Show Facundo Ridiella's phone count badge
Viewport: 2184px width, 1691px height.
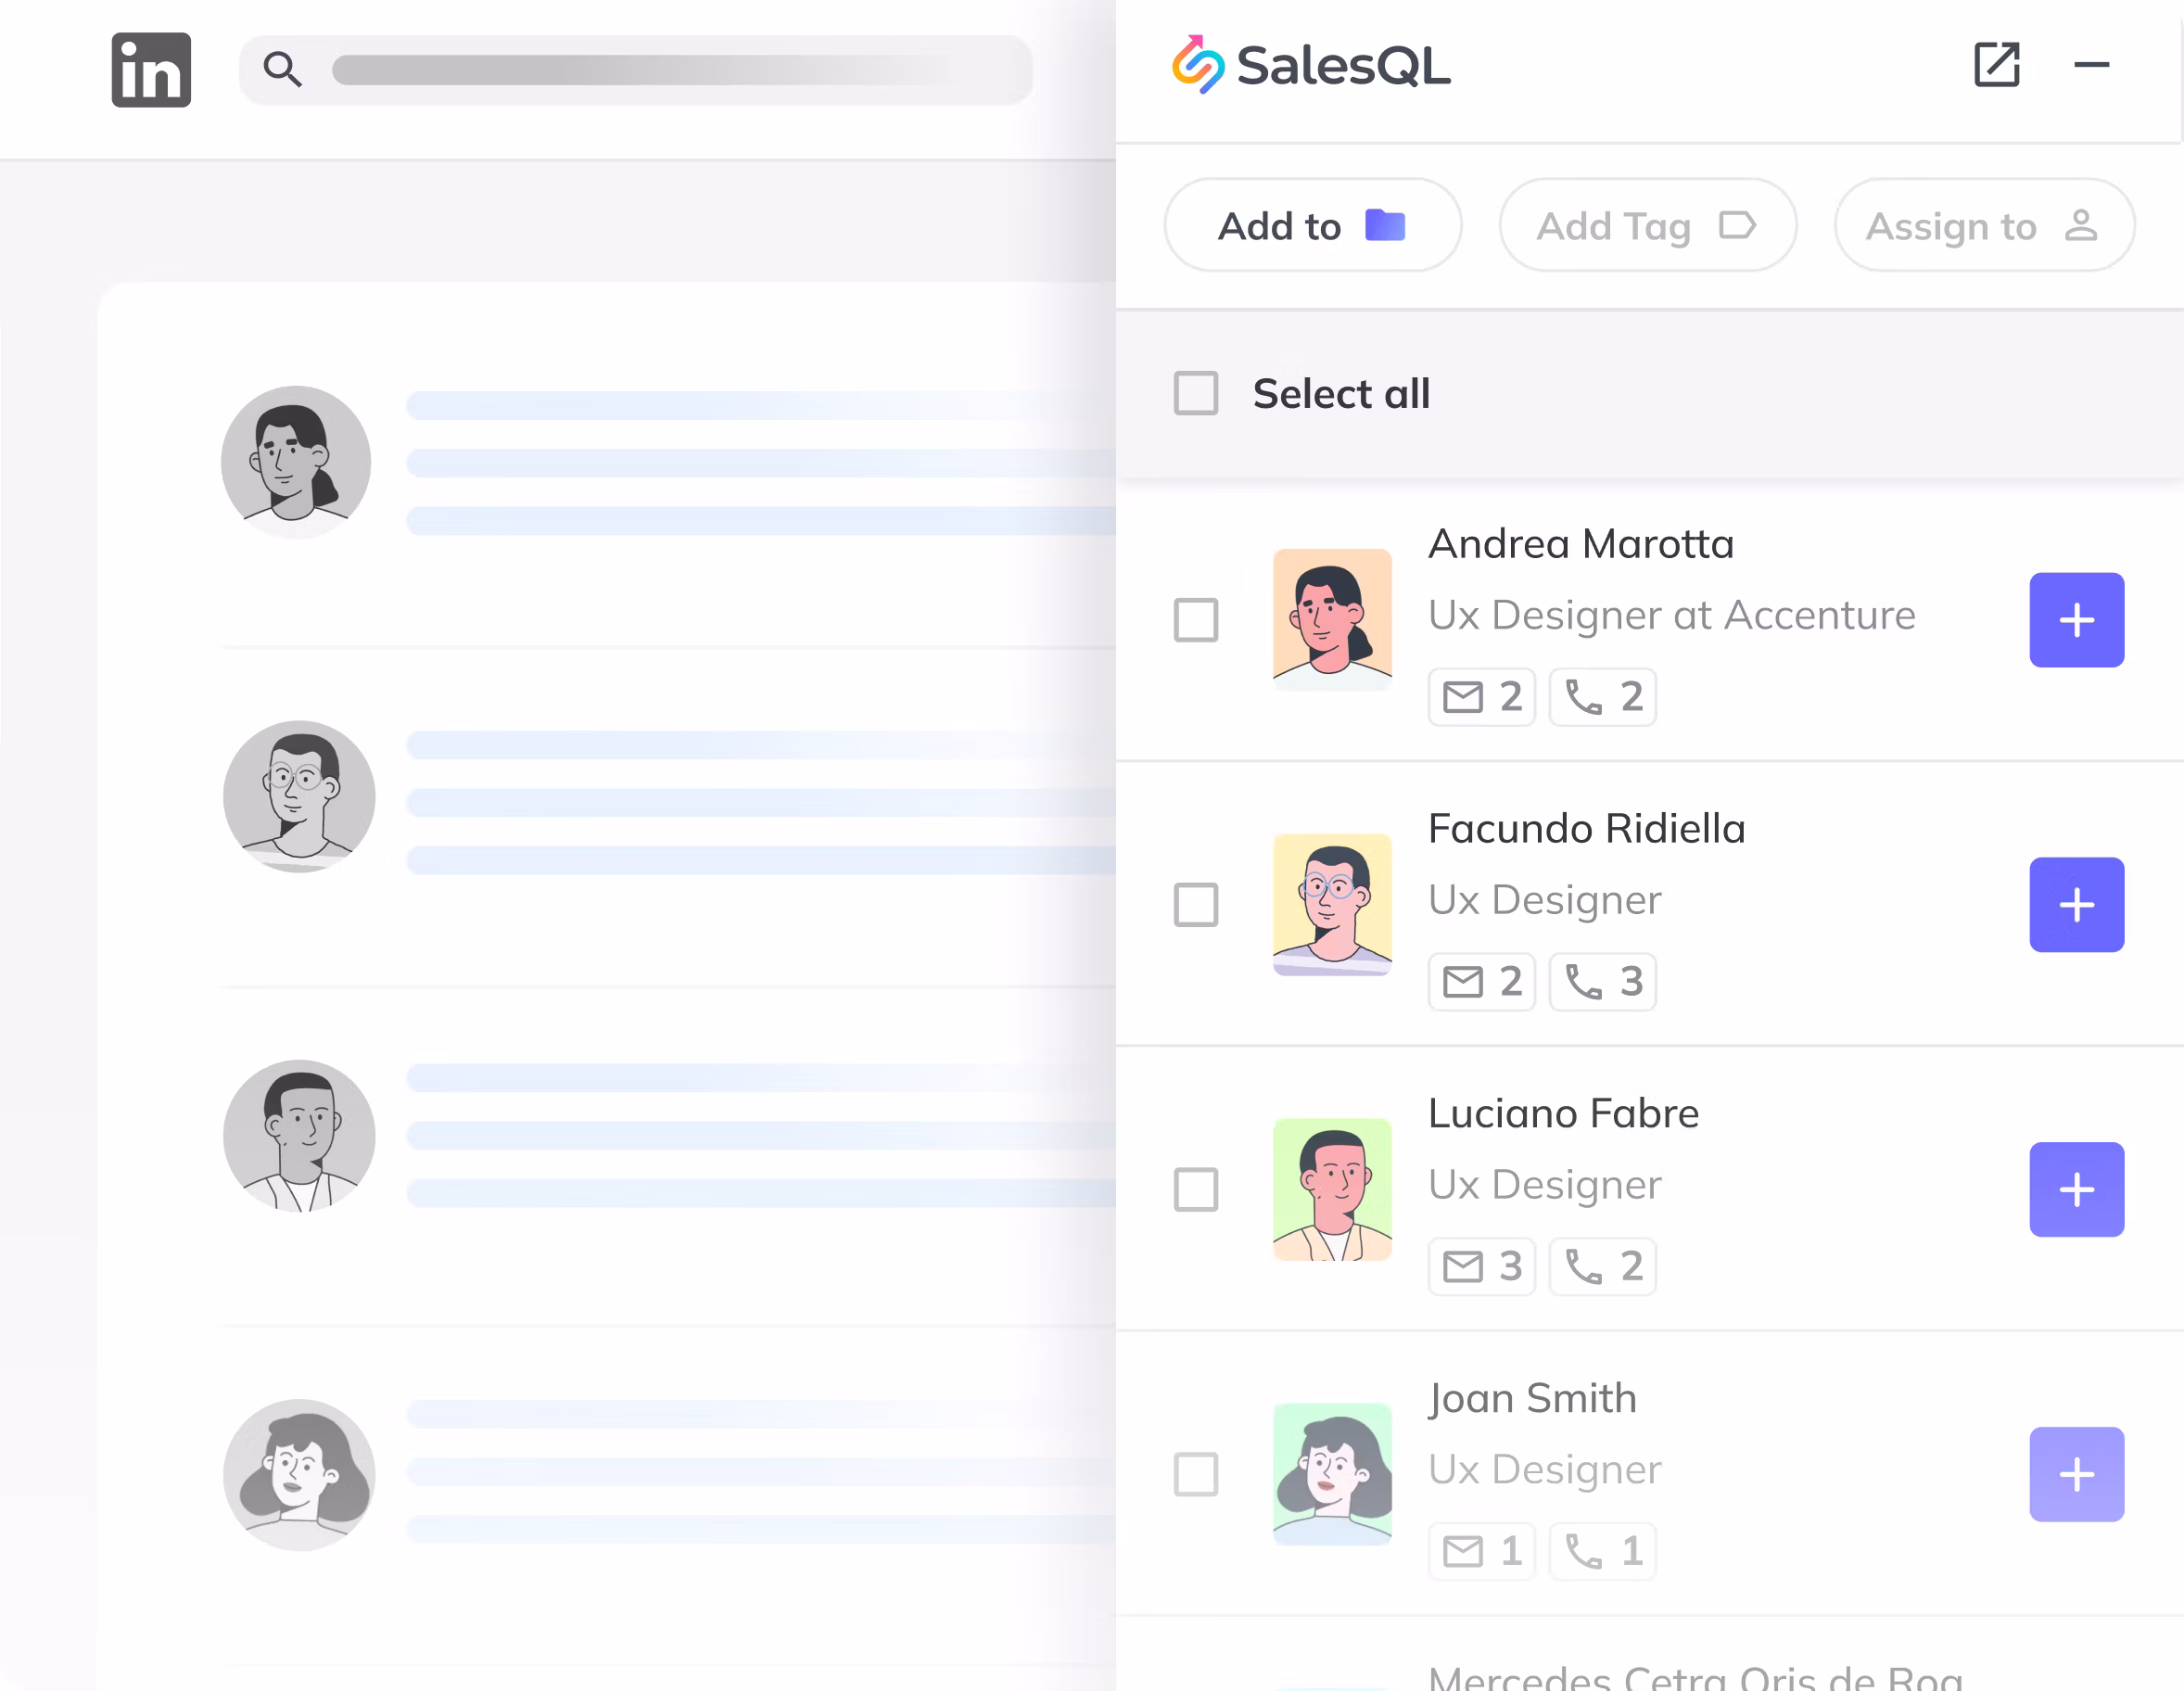pyautogui.click(x=1602, y=982)
